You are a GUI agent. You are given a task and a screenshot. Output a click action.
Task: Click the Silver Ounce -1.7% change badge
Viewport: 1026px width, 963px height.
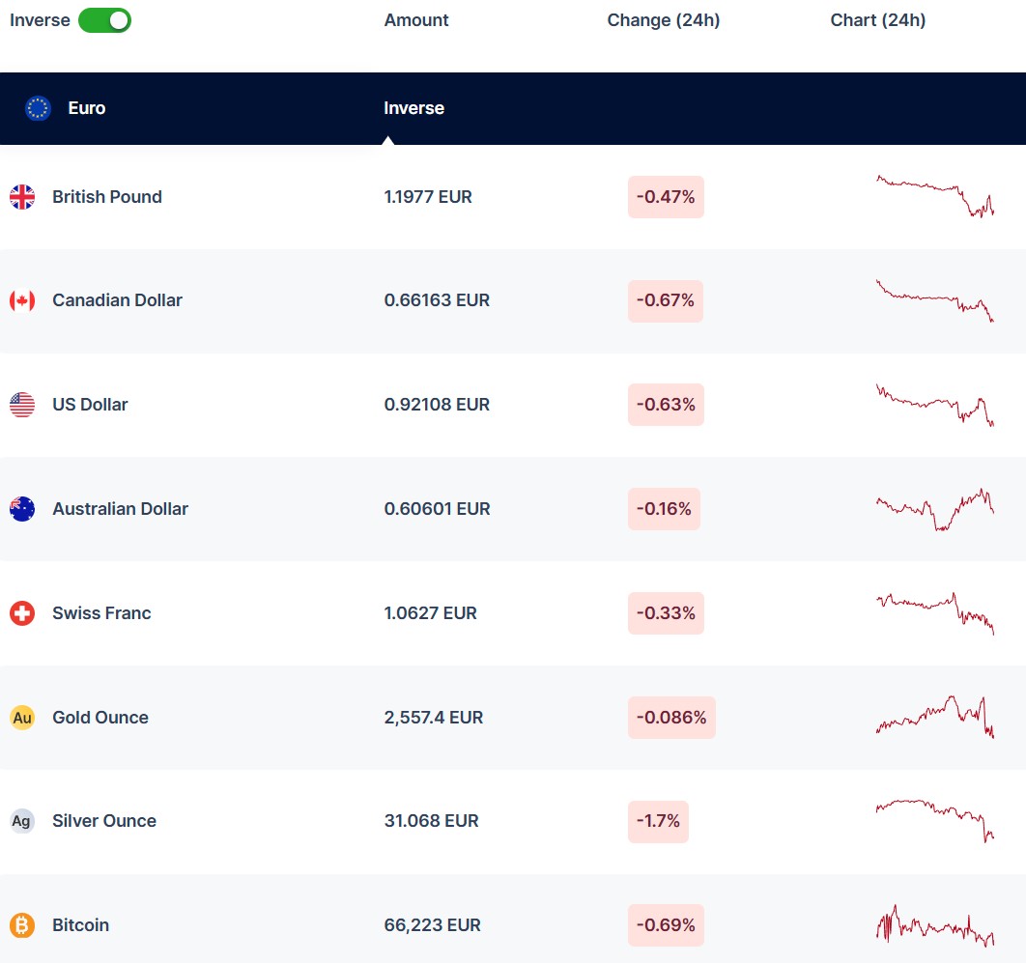click(x=658, y=821)
